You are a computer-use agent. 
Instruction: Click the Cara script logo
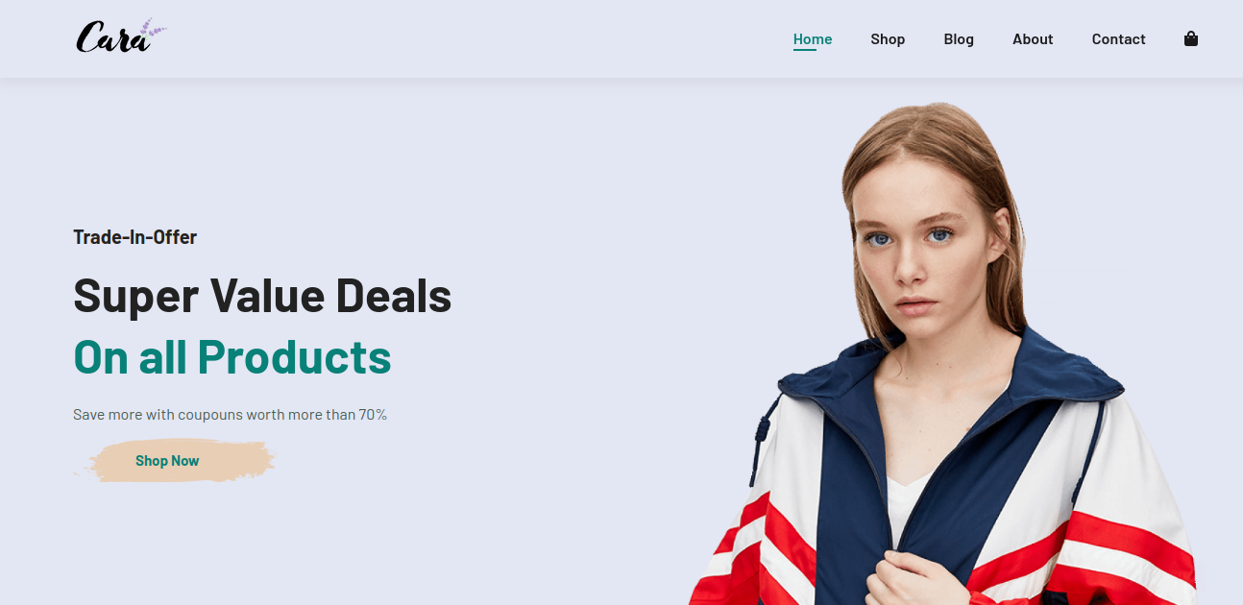[x=121, y=36]
